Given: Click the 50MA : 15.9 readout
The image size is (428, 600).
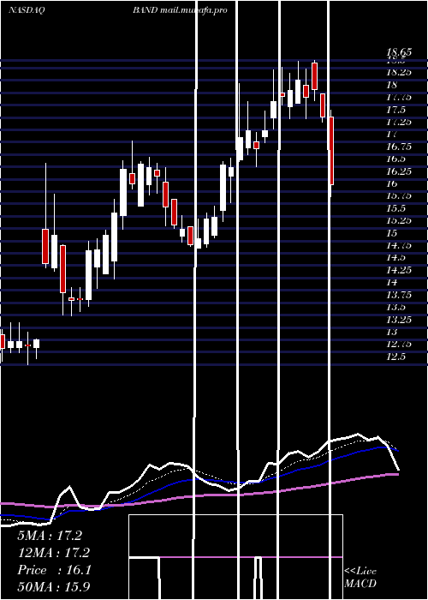Looking at the screenshot, I should [x=53, y=587].
